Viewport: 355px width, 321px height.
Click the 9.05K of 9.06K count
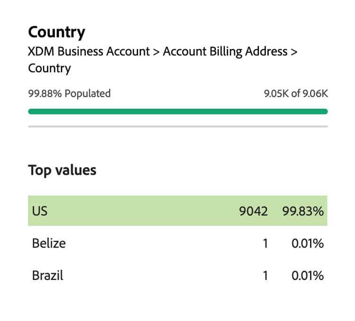295,93
